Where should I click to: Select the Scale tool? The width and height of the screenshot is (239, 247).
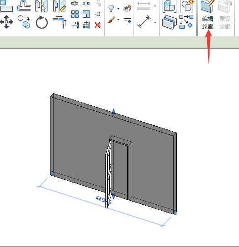[86, 14]
